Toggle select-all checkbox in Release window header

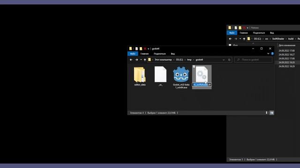230,45
